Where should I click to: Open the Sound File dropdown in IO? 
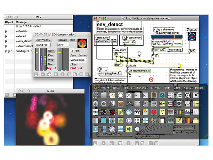point(43,45)
